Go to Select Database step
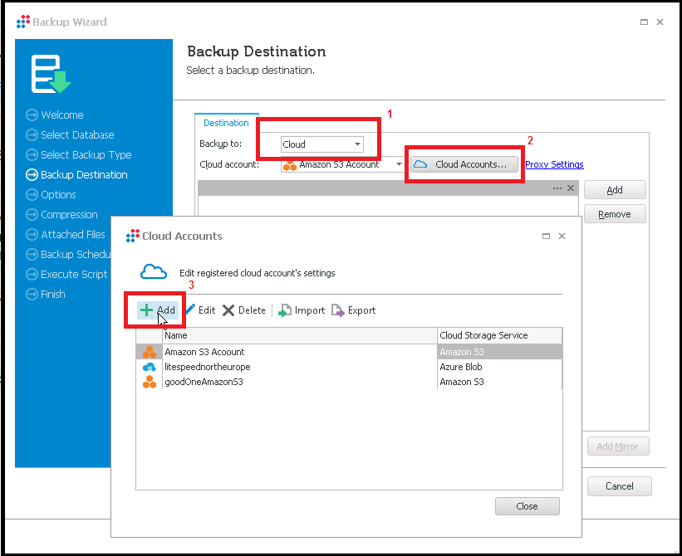This screenshot has width=682, height=556. [77, 135]
